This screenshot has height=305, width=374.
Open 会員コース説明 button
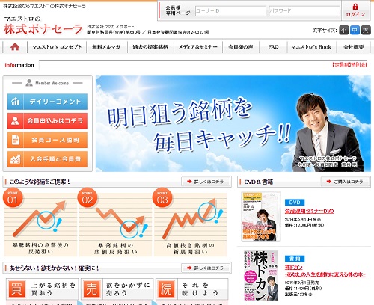(x=47, y=140)
